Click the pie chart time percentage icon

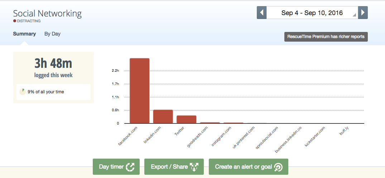point(23,92)
